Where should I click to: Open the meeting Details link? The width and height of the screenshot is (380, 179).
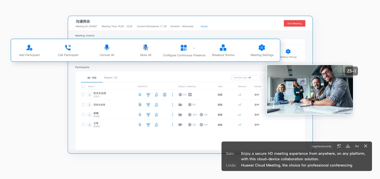tap(204, 26)
